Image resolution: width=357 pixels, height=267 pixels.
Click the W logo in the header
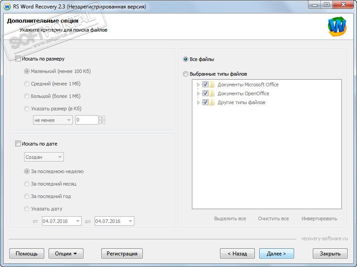(x=337, y=26)
